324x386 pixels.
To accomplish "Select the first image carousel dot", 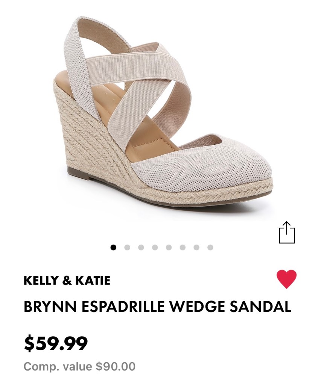I will pyautogui.click(x=113, y=247).
